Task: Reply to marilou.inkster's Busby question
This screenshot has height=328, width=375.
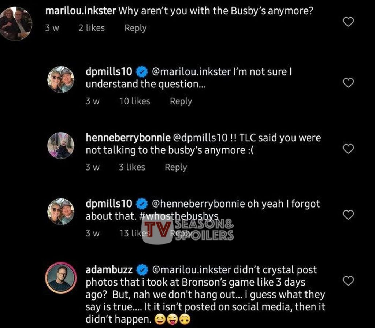Action: point(135,28)
